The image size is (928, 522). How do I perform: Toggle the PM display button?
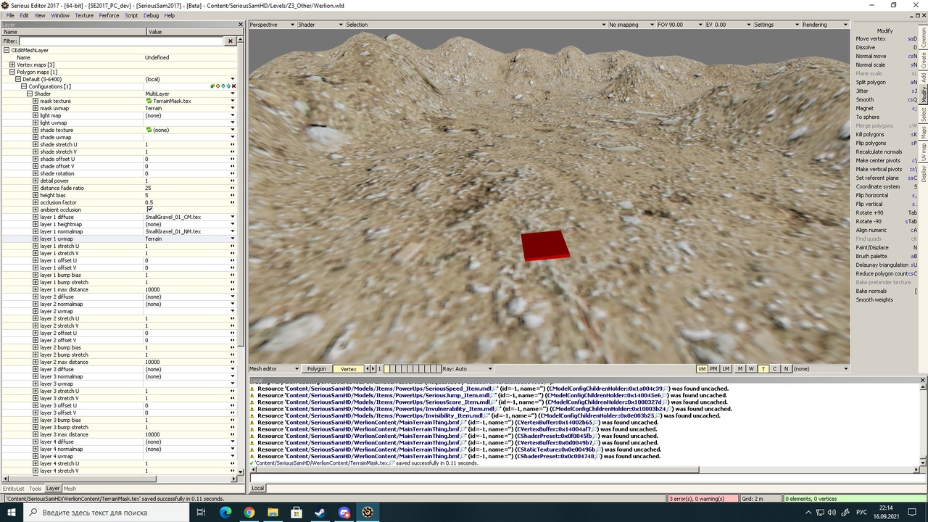pos(713,369)
